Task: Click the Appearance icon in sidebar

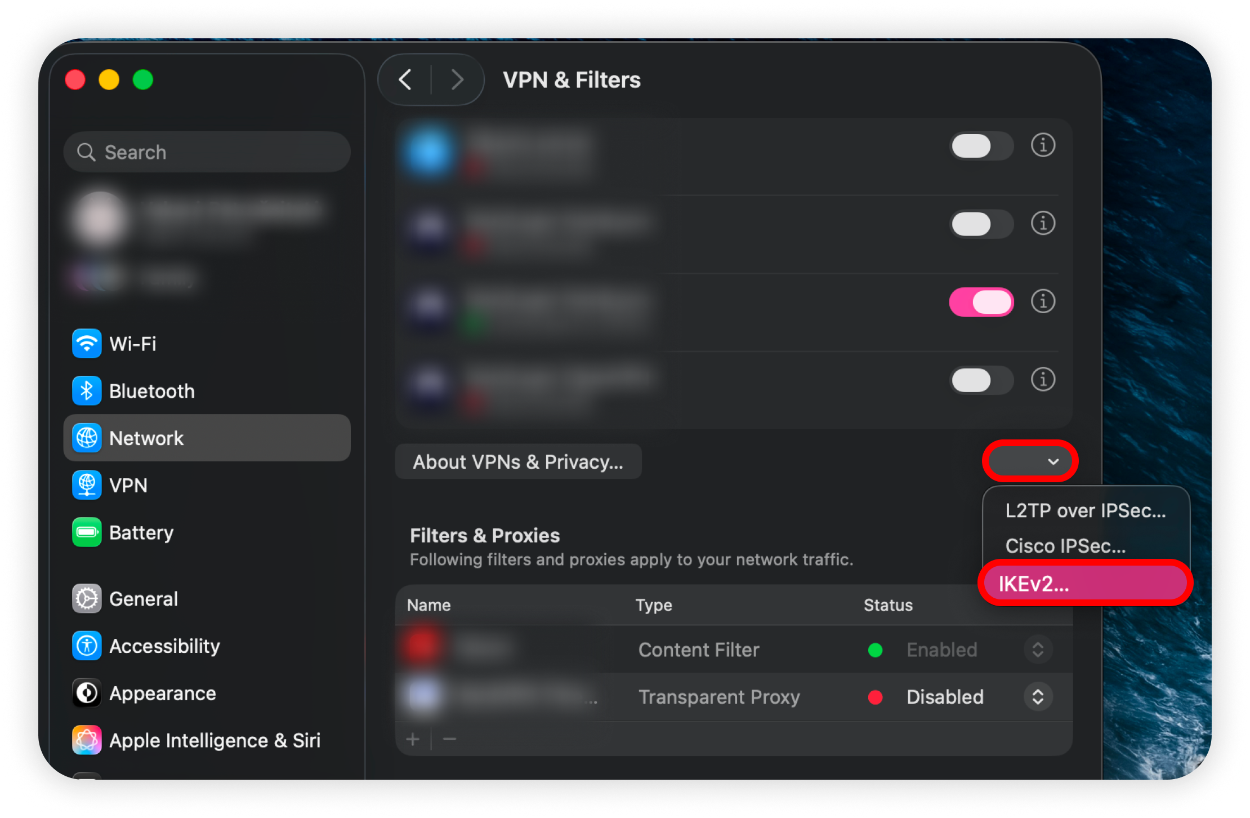Action: 87,693
